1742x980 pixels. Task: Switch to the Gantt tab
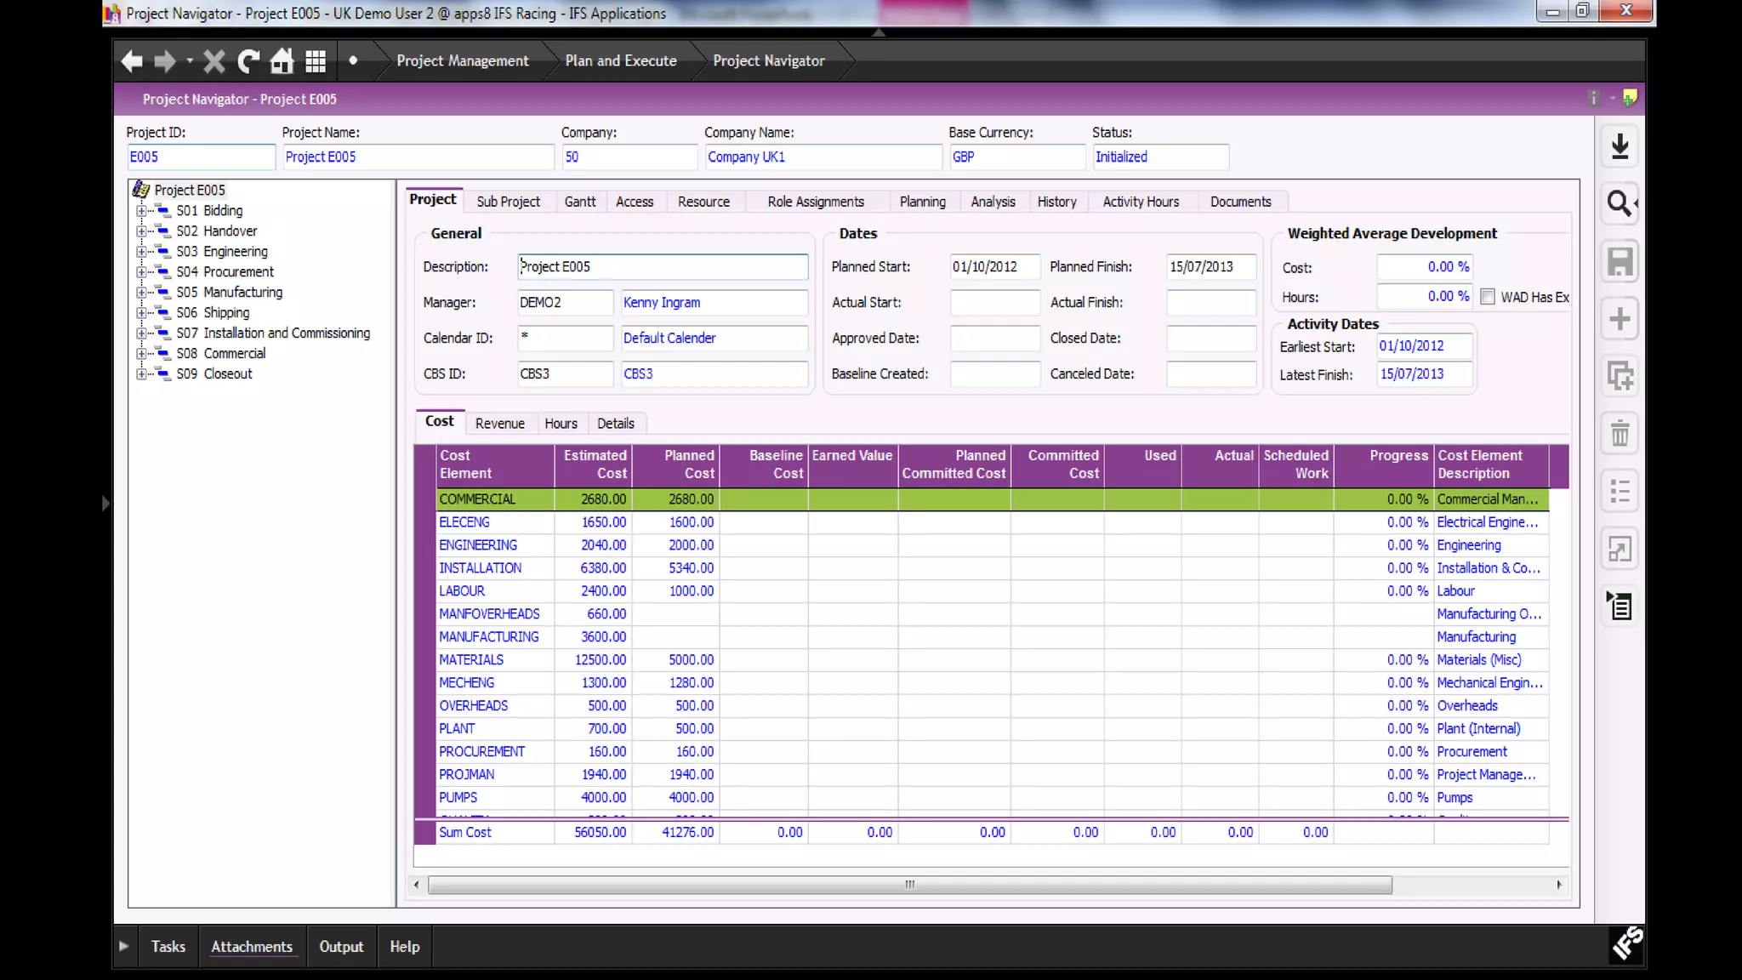coord(579,202)
